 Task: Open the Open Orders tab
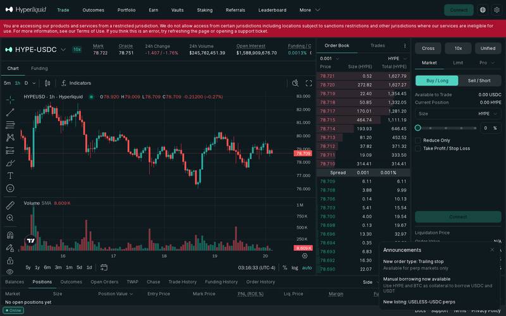(104, 282)
